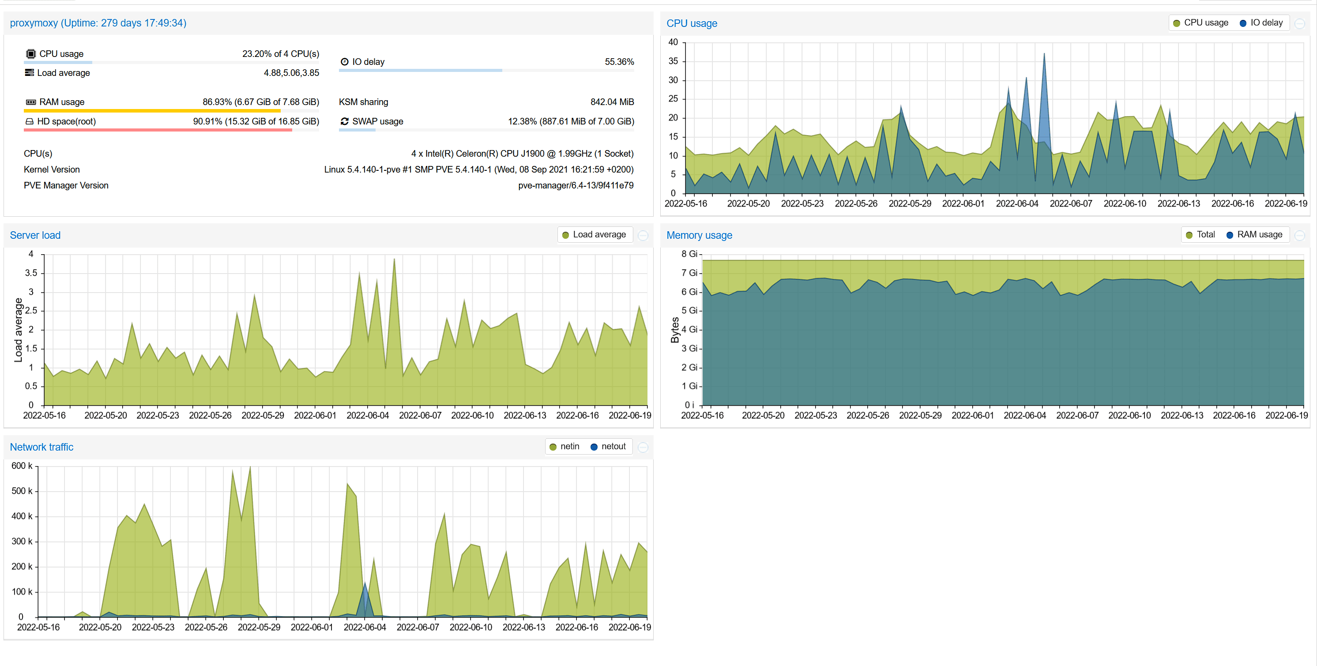The height and width of the screenshot is (666, 1317).
Task: Toggle RAM usage series in Memory legend
Action: point(1254,235)
